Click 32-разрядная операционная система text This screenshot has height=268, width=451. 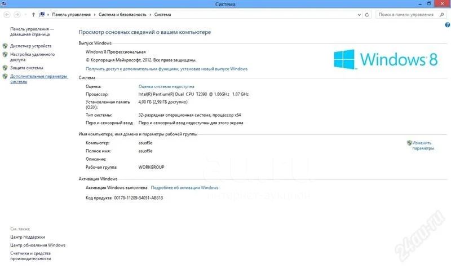pyautogui.click(x=189, y=115)
